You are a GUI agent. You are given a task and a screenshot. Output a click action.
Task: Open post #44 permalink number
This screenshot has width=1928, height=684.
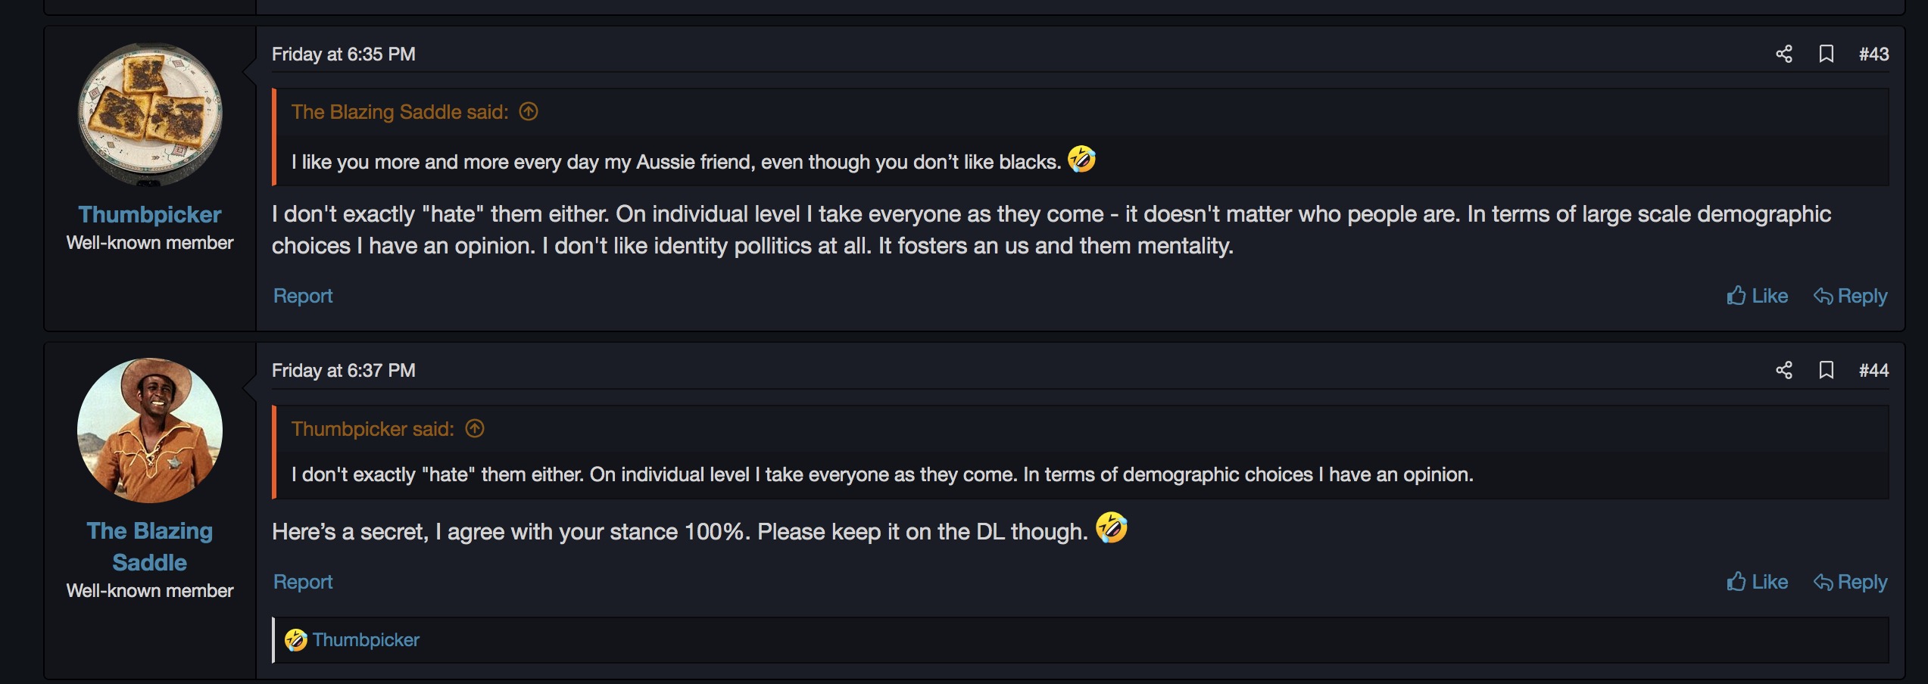pos(1873,370)
